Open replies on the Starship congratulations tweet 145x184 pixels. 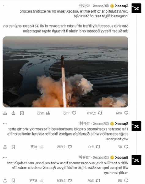[x=126, y=113]
